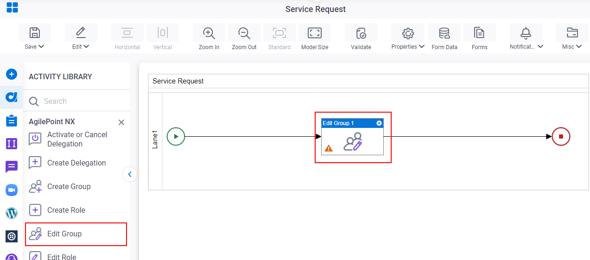Screen dimensions: 590x260
Task: Select the WordPress sidebar icon
Action: 12,213
